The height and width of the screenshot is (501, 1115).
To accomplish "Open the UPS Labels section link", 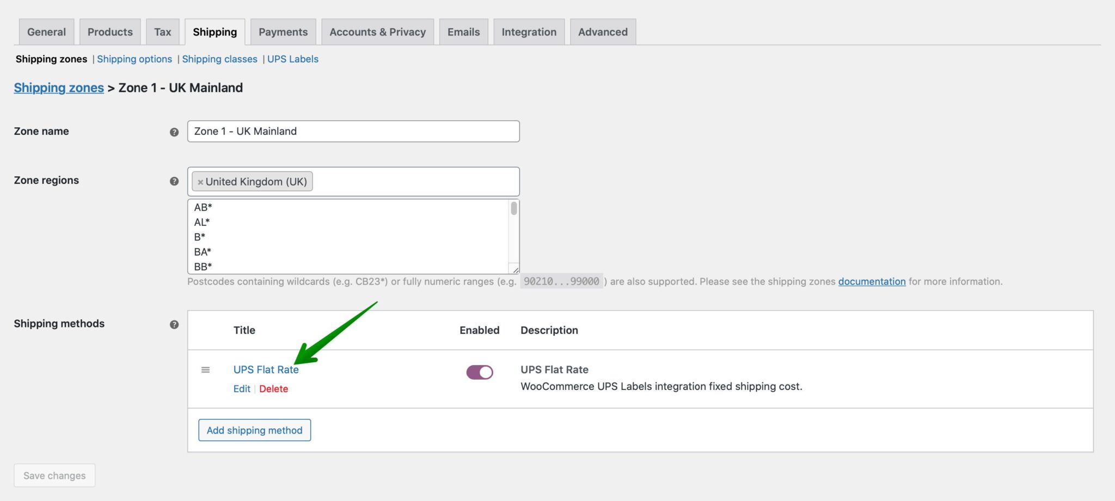I will (x=292, y=59).
